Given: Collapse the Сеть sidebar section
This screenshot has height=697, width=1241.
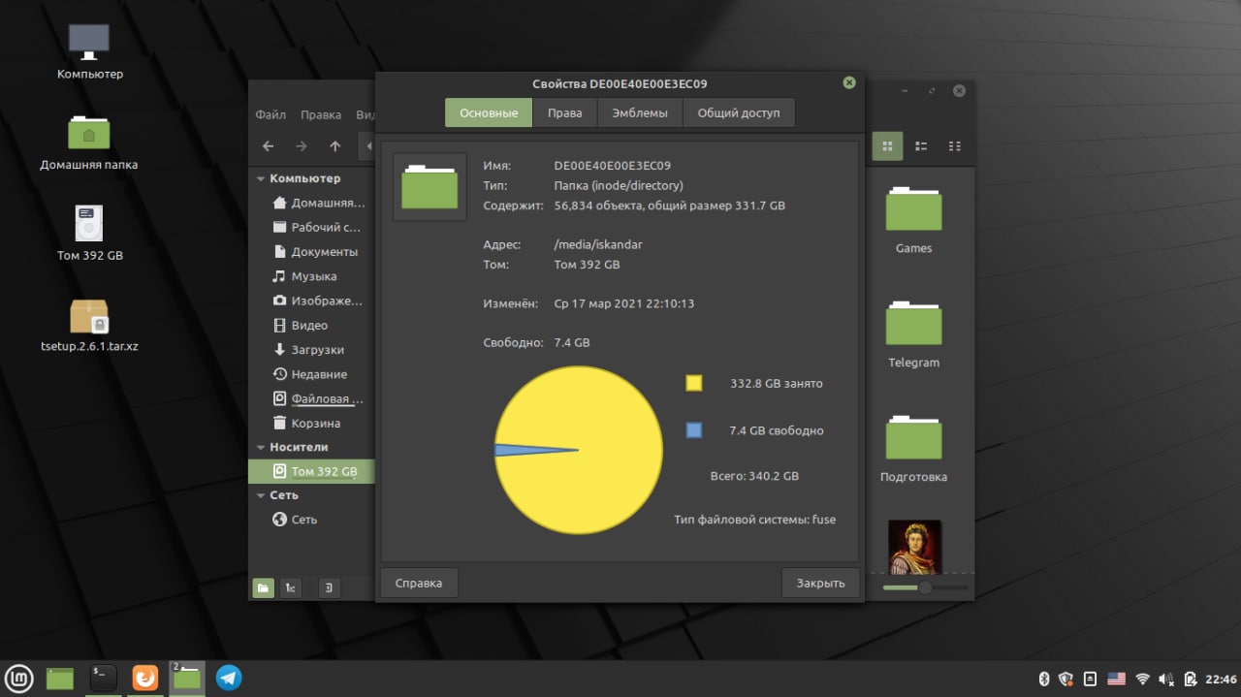Looking at the screenshot, I should tap(261, 495).
